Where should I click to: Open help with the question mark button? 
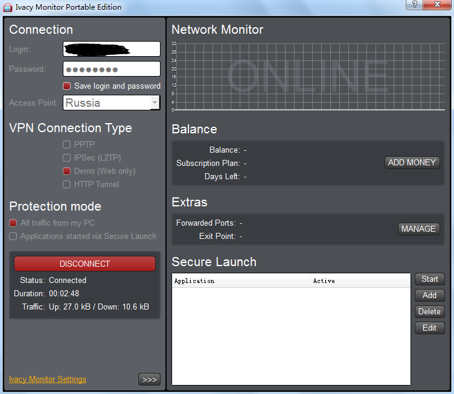[x=414, y=5]
